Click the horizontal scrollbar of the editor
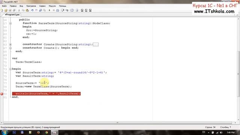Viewport: 240px width, 135px height. (x=117, y=123)
